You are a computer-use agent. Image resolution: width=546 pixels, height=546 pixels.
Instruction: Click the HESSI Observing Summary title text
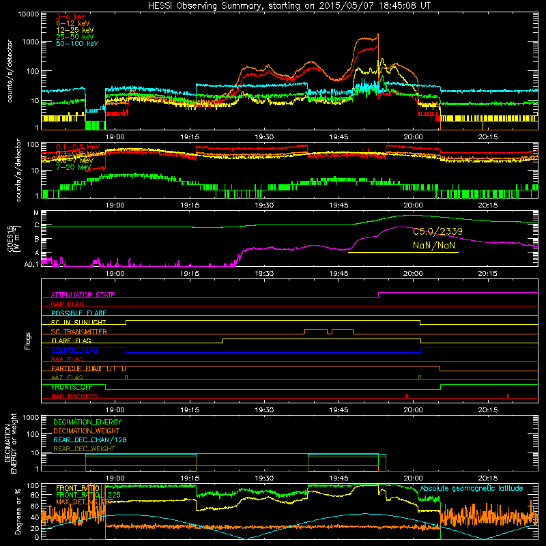(x=289, y=5)
